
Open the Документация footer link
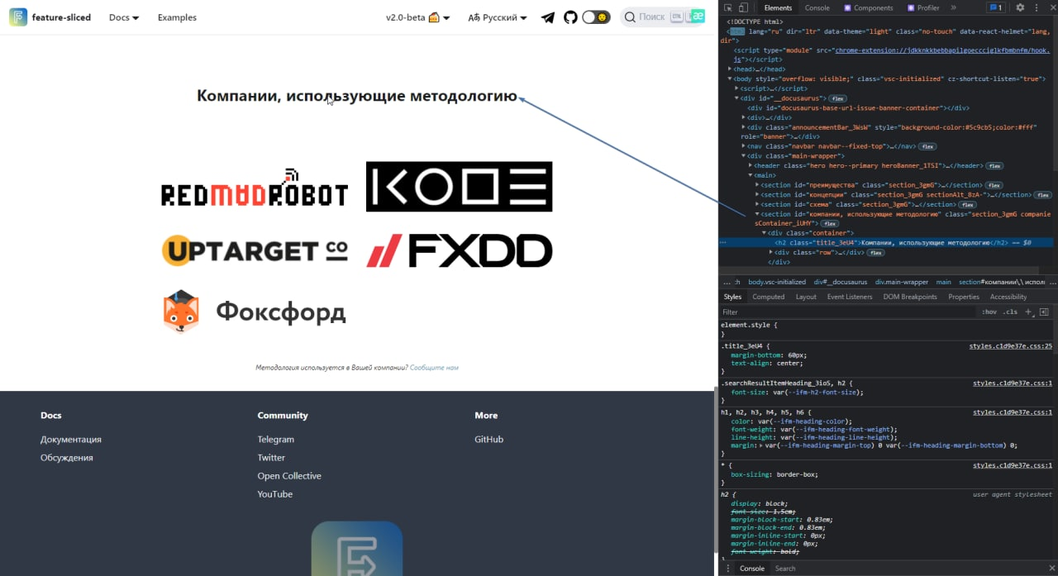pyautogui.click(x=71, y=440)
